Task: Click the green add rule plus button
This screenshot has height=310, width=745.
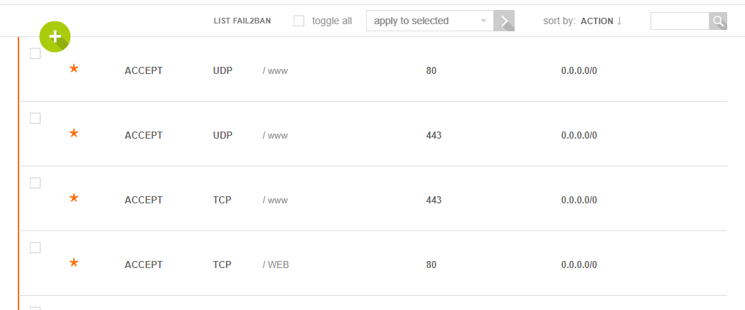Action: (x=55, y=36)
